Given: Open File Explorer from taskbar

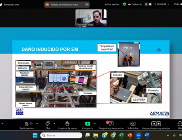Looking at the screenshot, I should 96,135.
